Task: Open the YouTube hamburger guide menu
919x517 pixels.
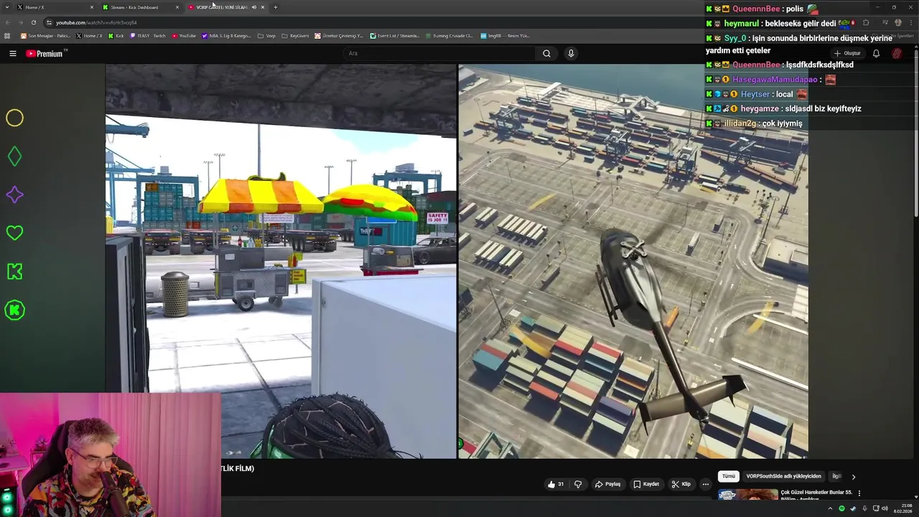Action: pos(12,54)
